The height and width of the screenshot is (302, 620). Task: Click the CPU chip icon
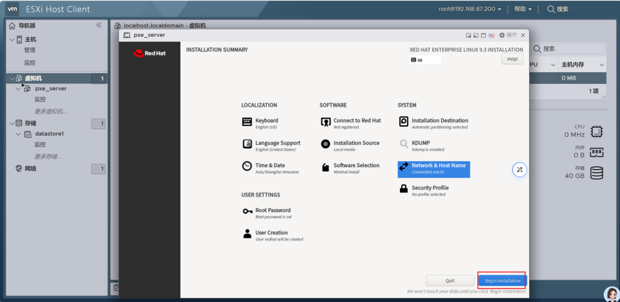[x=596, y=131]
